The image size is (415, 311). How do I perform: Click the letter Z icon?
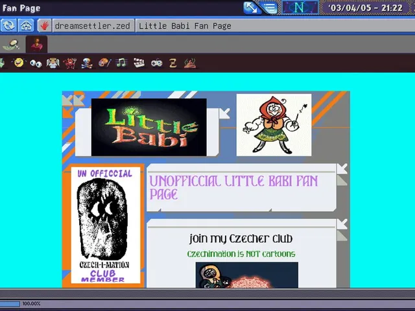click(x=173, y=63)
